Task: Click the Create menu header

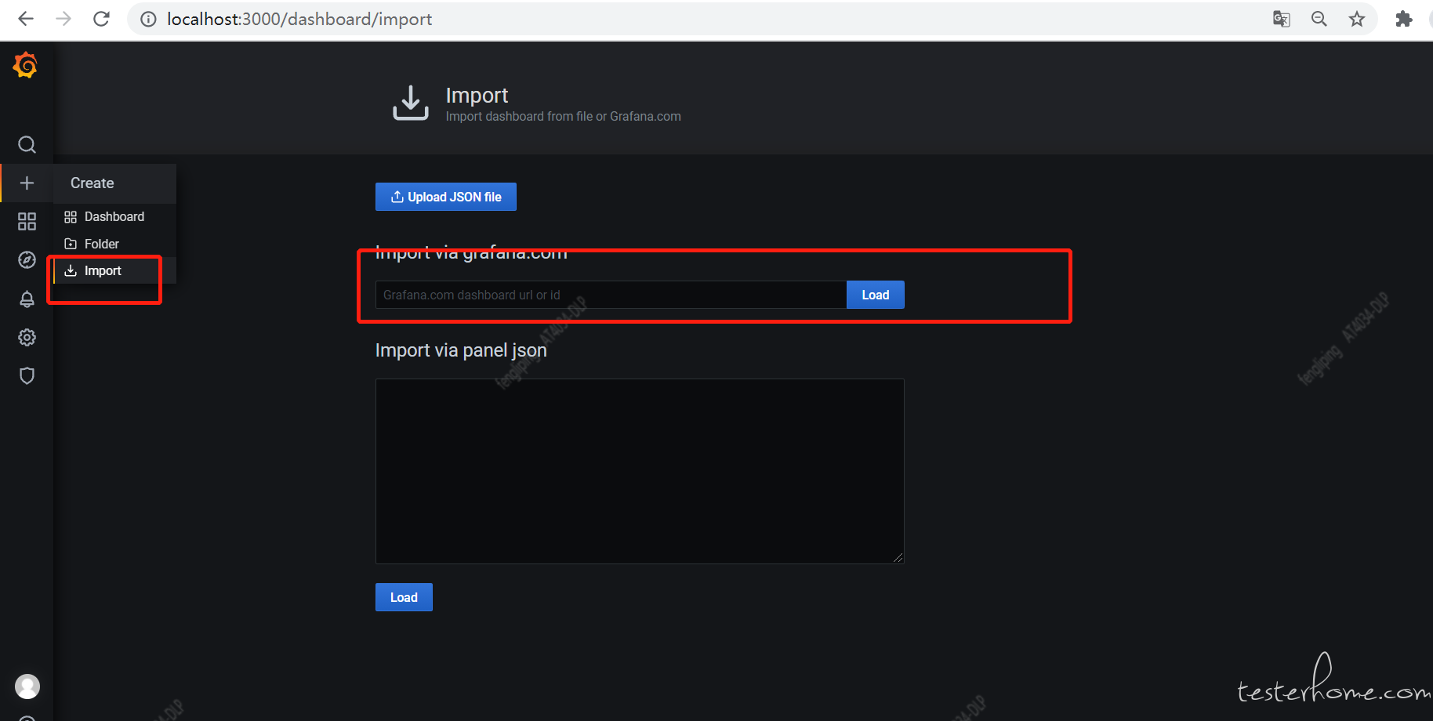Action: coord(114,183)
